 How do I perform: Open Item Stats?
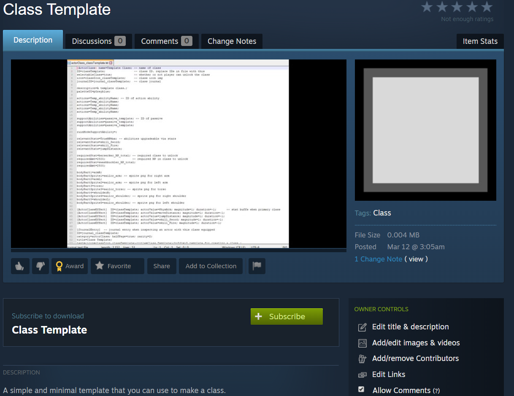pyautogui.click(x=480, y=41)
